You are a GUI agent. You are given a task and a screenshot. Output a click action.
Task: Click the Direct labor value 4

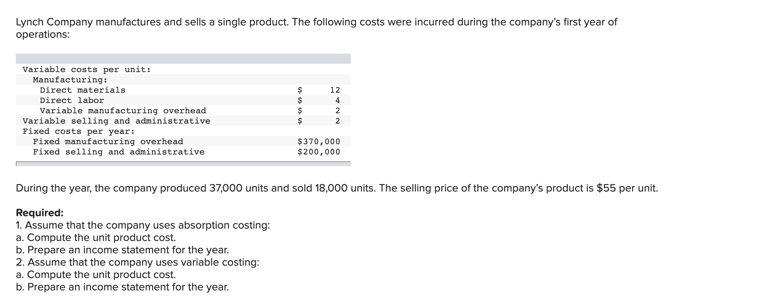point(337,100)
